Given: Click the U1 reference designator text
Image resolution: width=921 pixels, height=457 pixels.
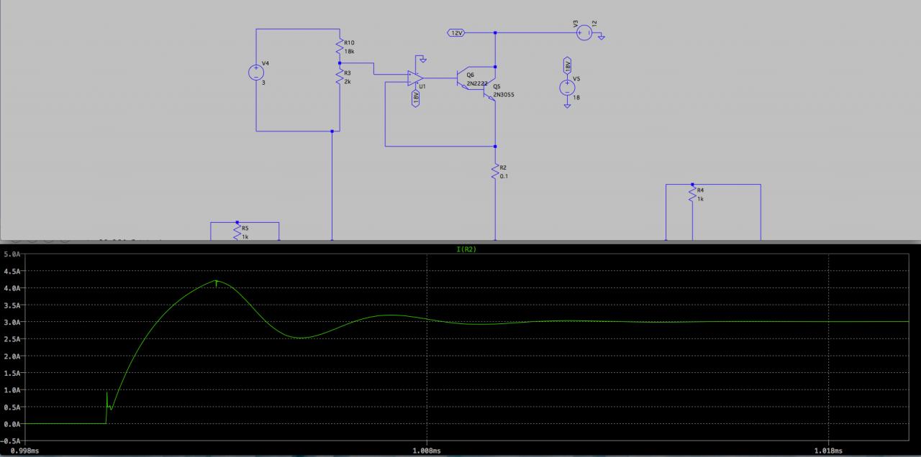Looking at the screenshot, I should 422,86.
